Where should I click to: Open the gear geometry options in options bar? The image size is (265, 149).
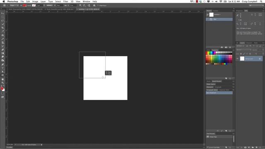tap(94, 5)
